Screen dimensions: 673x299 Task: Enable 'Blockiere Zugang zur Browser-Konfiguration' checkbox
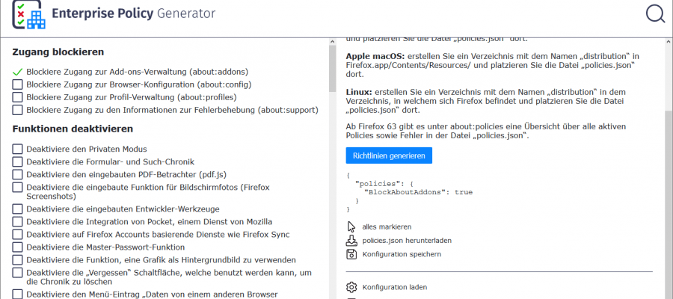(18, 85)
